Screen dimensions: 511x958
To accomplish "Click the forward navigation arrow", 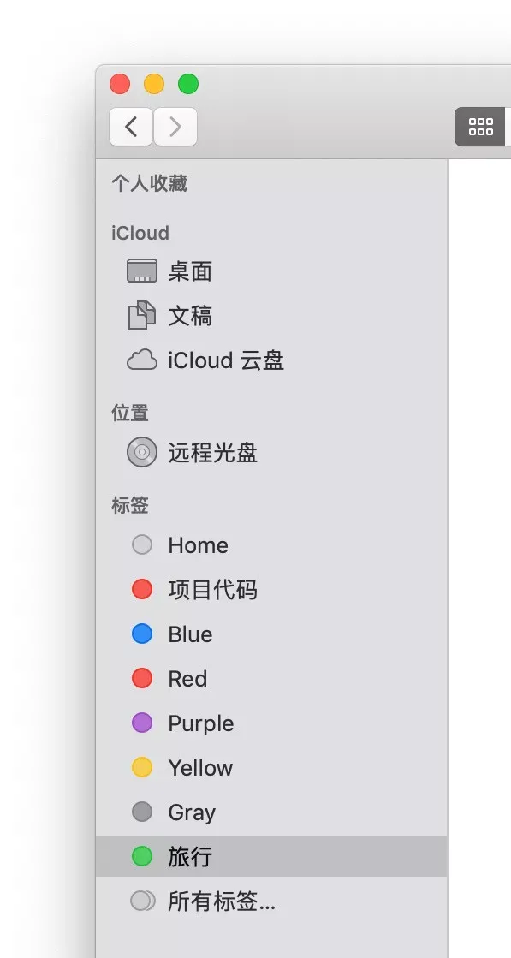I will click(175, 126).
